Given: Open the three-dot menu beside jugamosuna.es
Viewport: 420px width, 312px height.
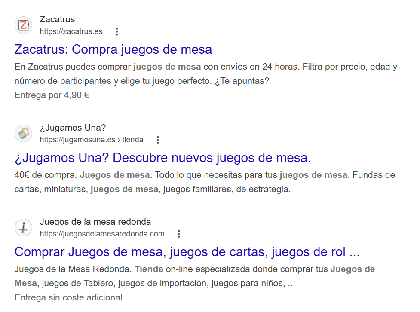Looking at the screenshot, I should click(x=157, y=140).
